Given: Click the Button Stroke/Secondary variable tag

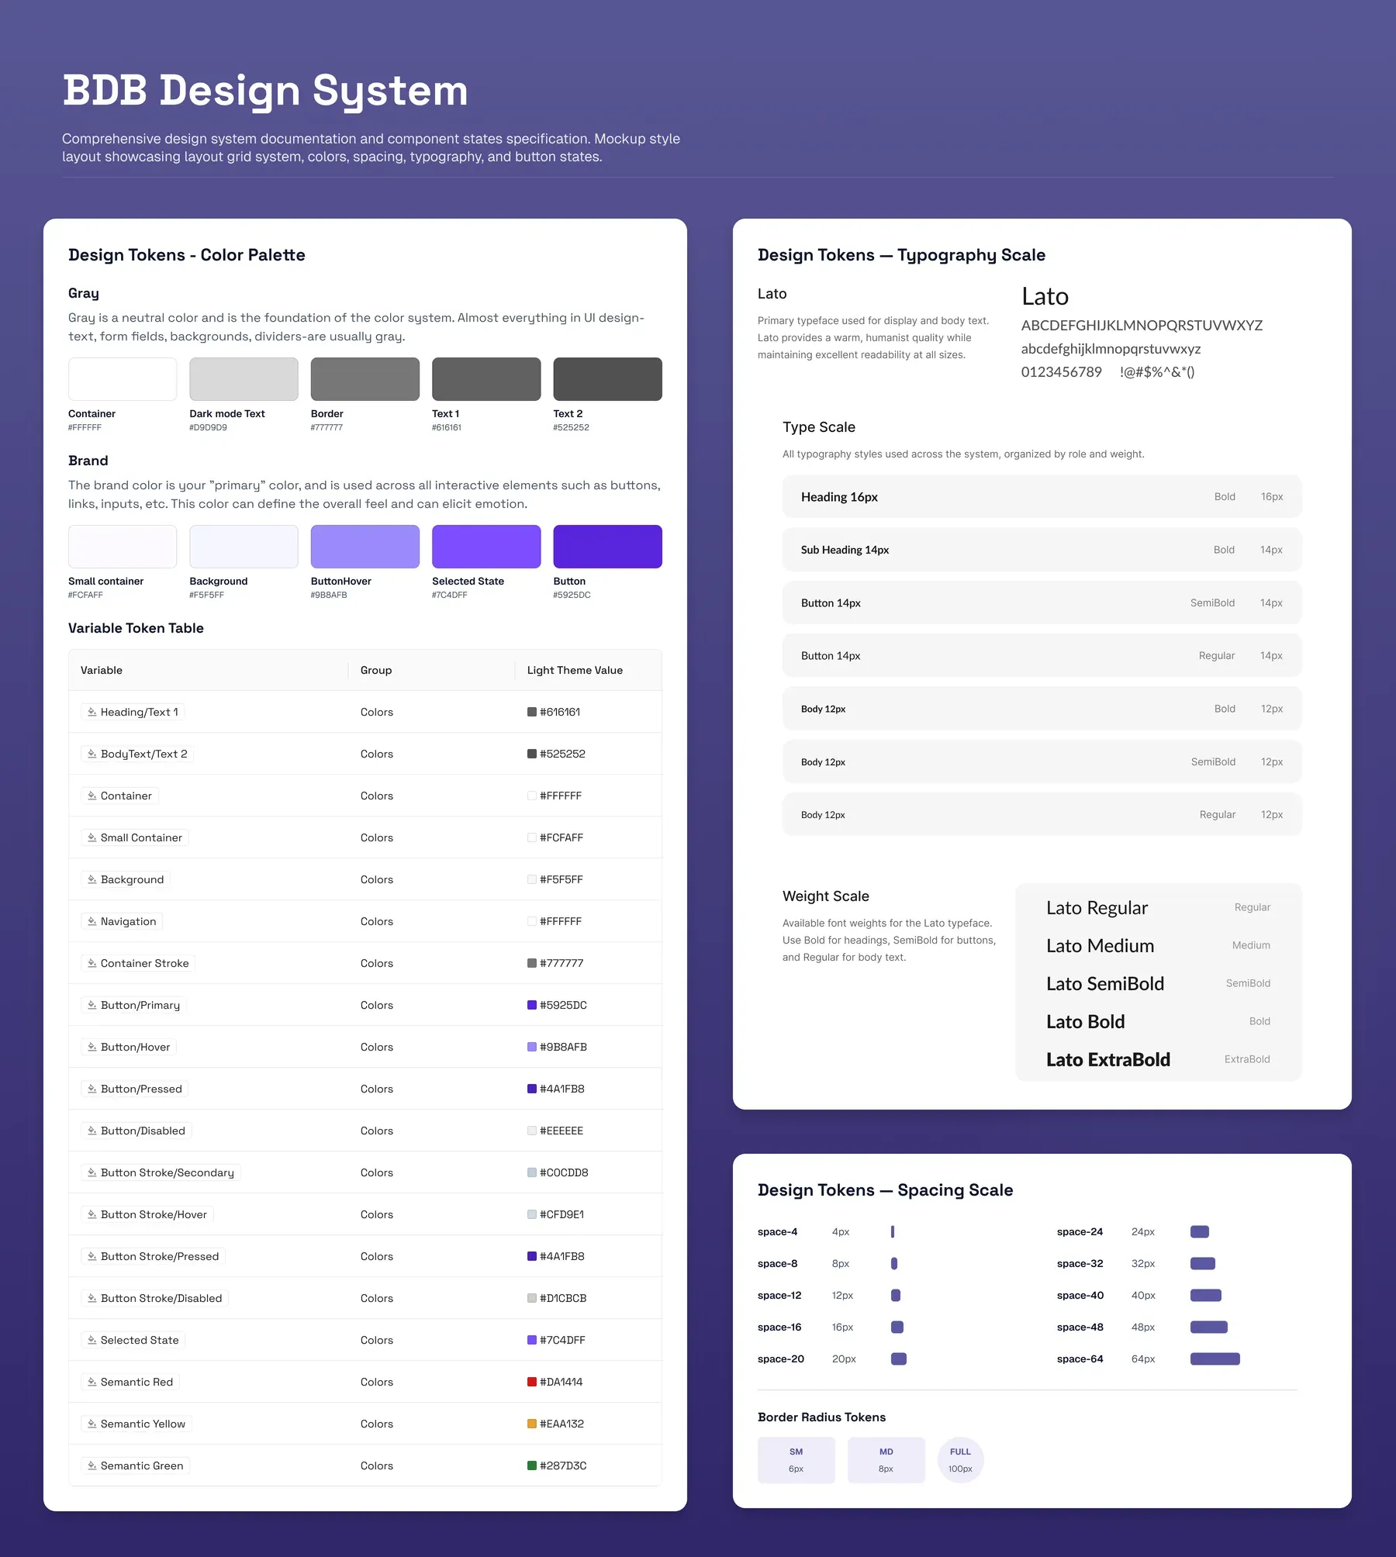Looking at the screenshot, I should (161, 1172).
